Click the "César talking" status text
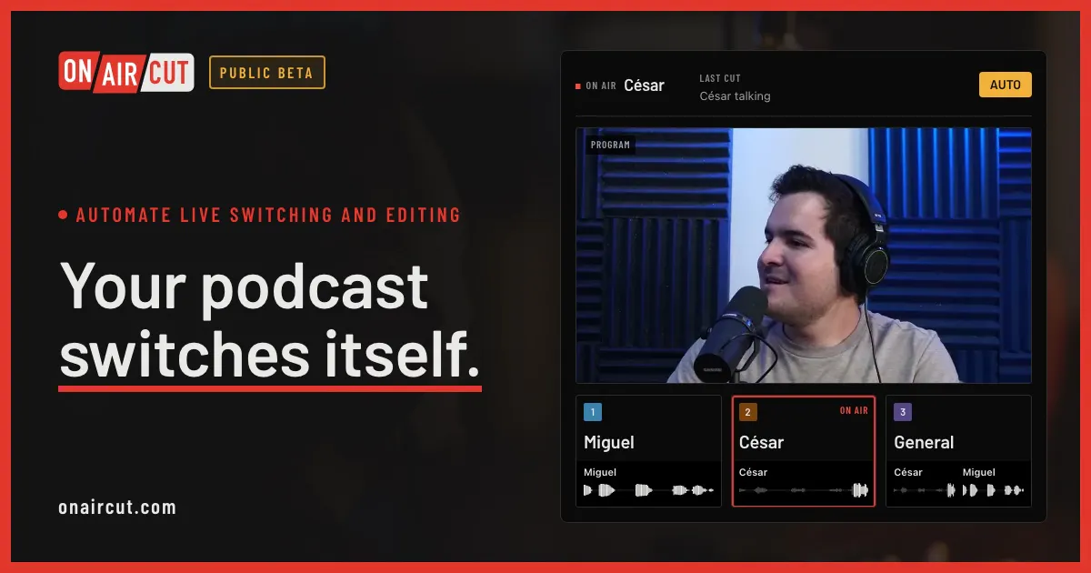The image size is (1091, 573). click(x=735, y=96)
